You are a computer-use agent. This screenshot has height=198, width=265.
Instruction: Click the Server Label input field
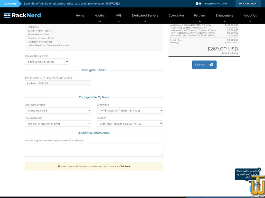[58, 83]
